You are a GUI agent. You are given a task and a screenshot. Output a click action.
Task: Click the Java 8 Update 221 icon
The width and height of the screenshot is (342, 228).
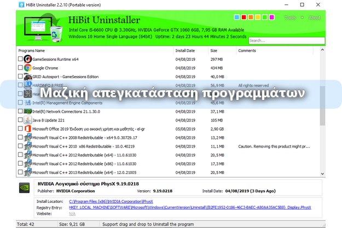pyautogui.click(x=28, y=120)
